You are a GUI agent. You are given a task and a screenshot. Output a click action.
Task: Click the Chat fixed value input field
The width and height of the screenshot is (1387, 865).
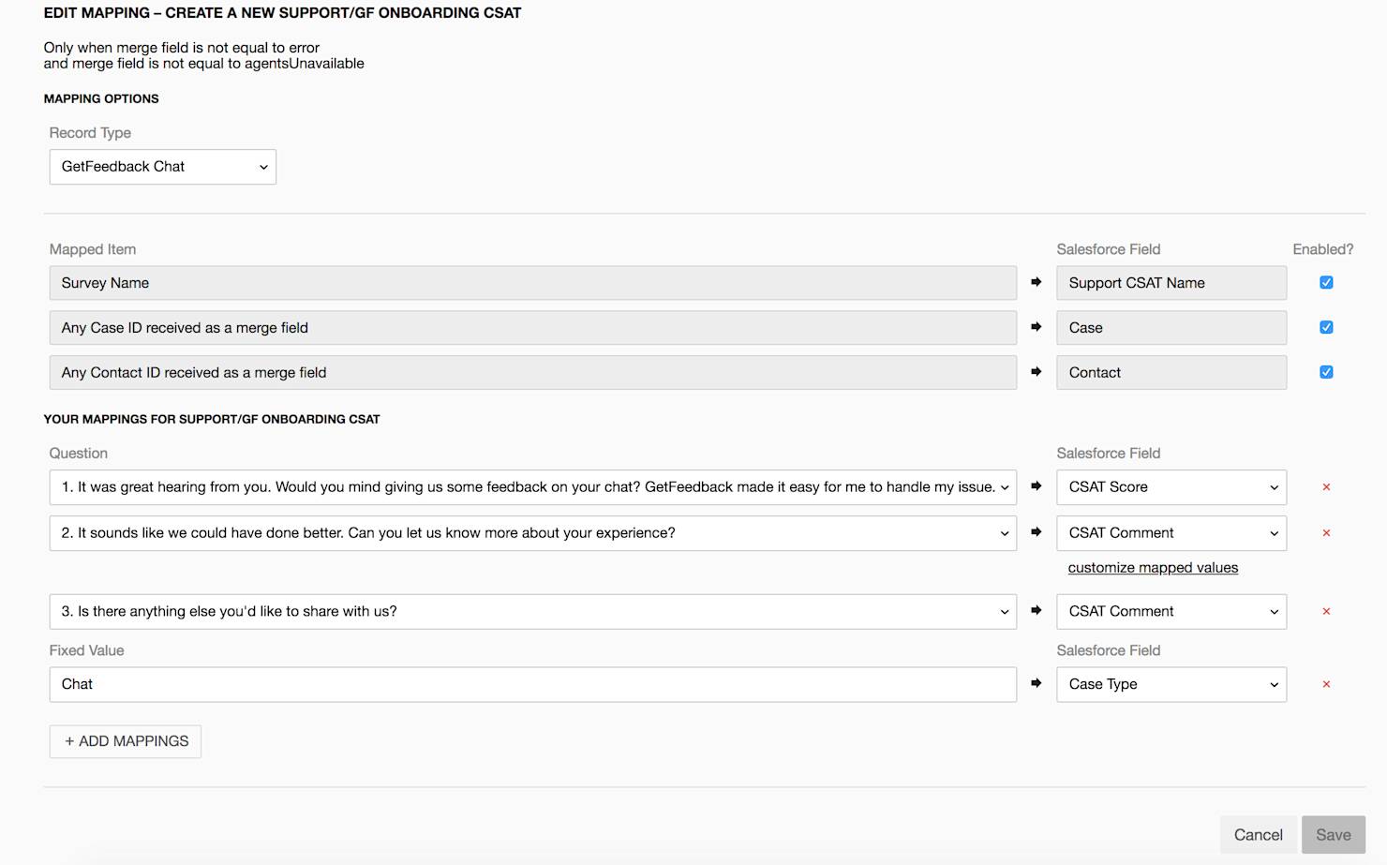click(532, 685)
